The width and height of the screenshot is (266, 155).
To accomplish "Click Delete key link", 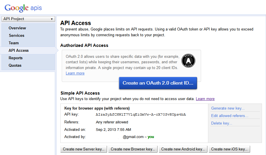I will click(222, 123).
